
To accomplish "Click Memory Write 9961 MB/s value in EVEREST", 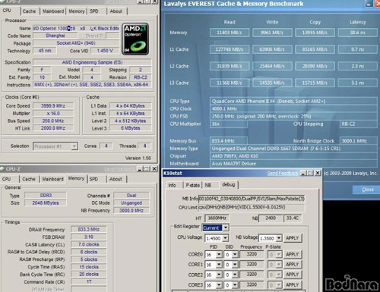I will (x=272, y=33).
